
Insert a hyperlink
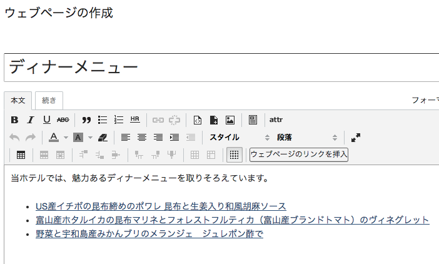pyautogui.click(x=158, y=120)
